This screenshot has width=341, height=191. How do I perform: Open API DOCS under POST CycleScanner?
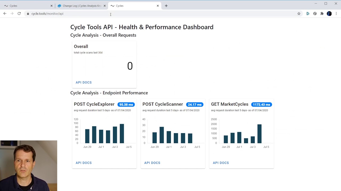[x=152, y=163]
